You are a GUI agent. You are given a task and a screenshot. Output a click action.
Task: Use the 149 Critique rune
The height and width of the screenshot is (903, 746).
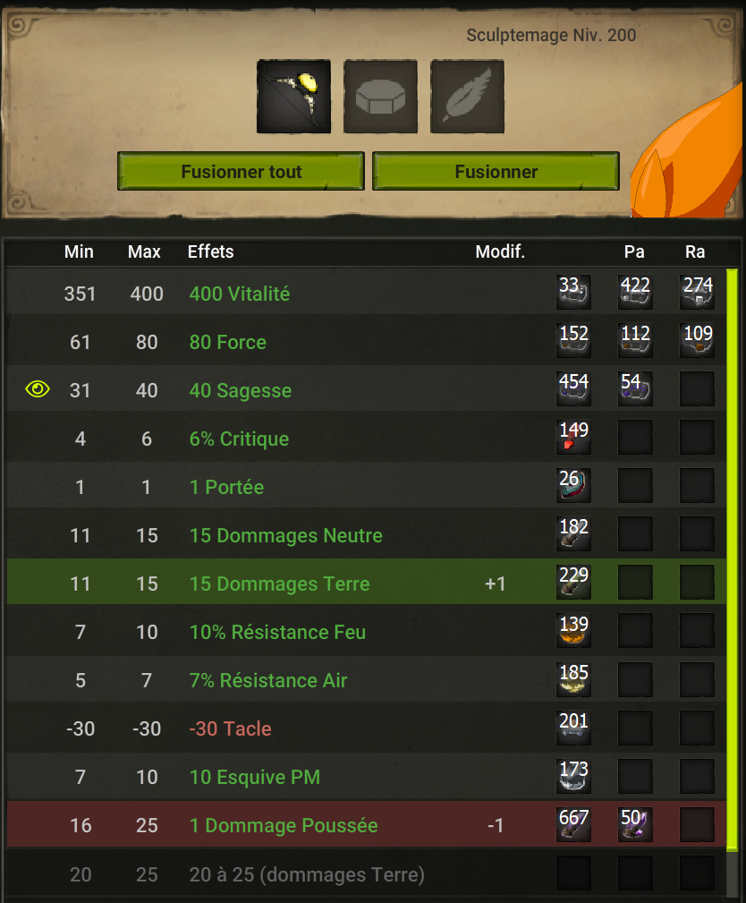pos(573,437)
